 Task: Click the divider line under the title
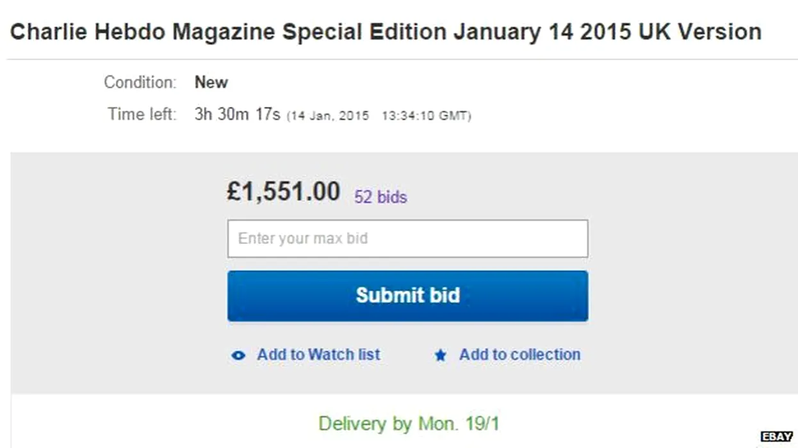tap(402, 60)
